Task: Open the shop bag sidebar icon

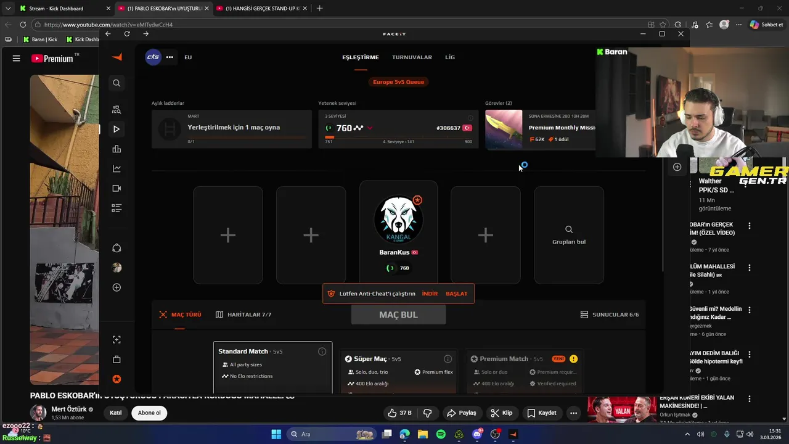Action: click(x=117, y=360)
